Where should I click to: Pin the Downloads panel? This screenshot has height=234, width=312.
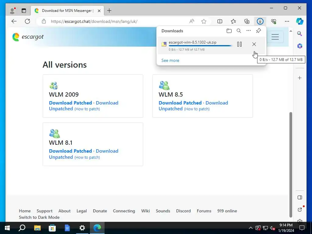click(x=258, y=31)
